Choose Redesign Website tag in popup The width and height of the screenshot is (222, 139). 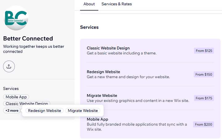tap(44, 111)
